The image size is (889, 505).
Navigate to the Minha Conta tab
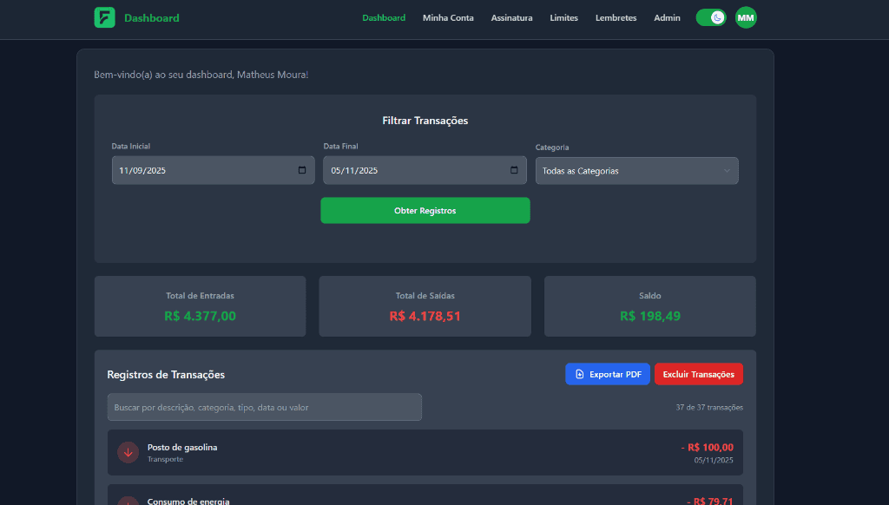pos(448,17)
